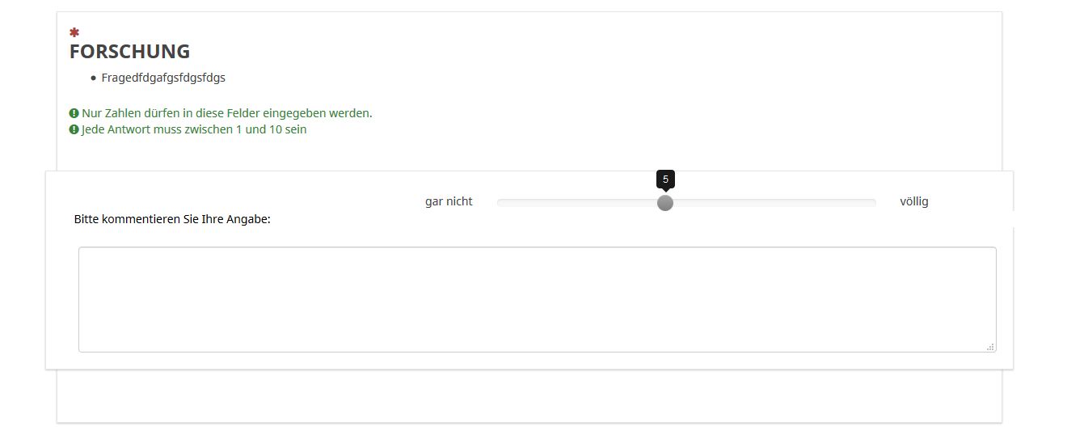Set slider to far right end near 'völlig'
Viewport: 1067px width, 435px height.
coord(873,203)
